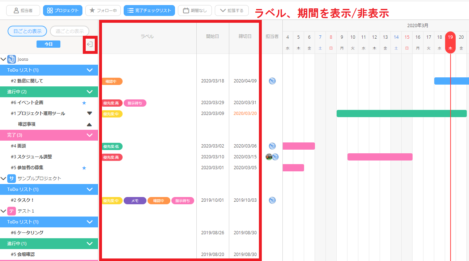This screenshot has height=261, width=469.
Task: Click pink Gantt bar for #4 面談
Action: [299, 146]
